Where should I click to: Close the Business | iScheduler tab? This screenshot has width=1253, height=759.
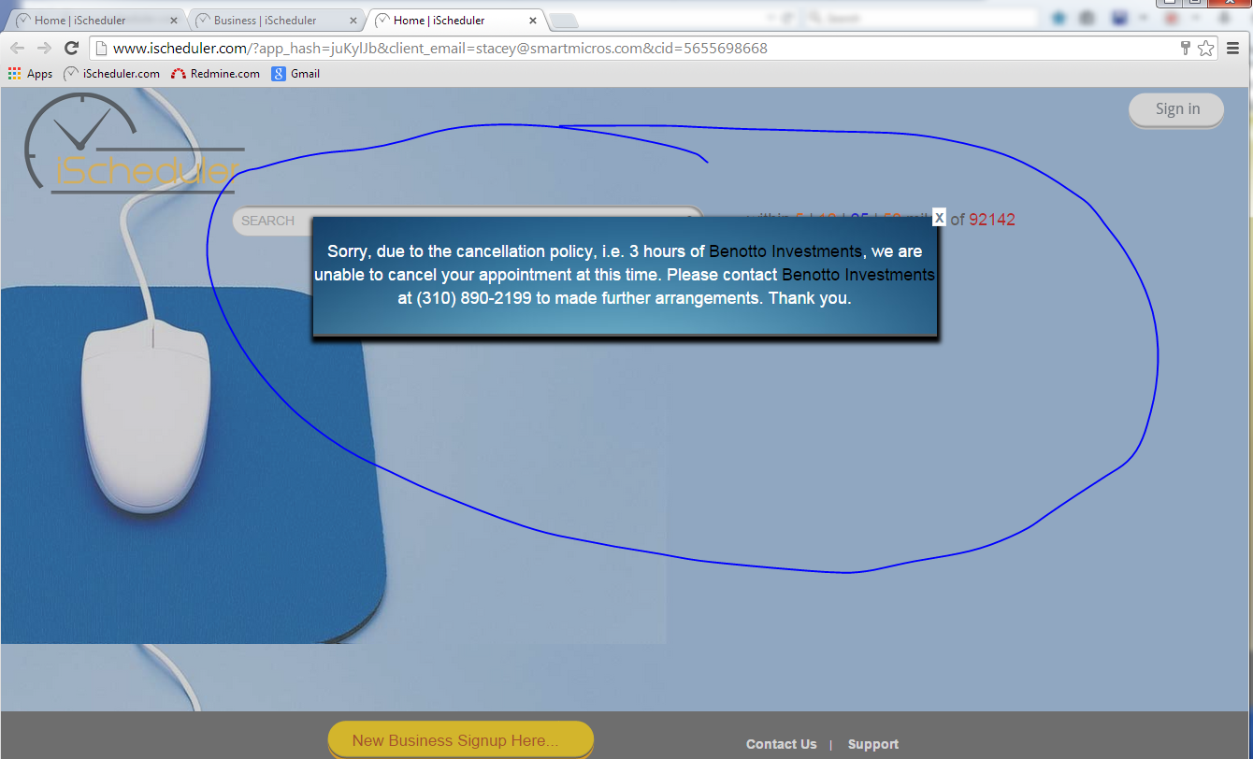[x=353, y=21]
